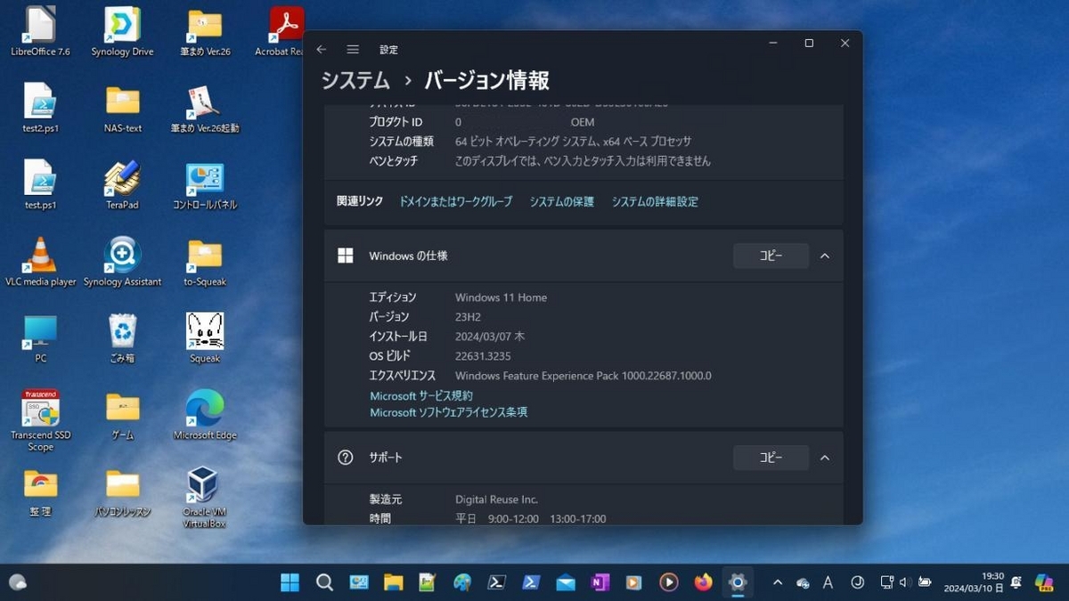
Task: Open the IME input mode A indicator
Action: point(828,582)
